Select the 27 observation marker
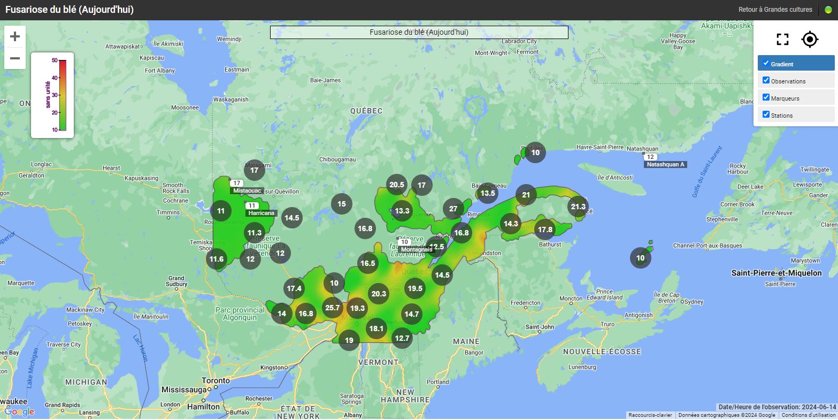The width and height of the screenshot is (838, 420). point(453,209)
